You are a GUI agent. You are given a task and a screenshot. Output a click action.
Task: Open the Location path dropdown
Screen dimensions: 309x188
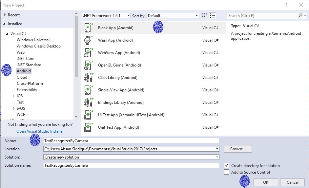coord(217,149)
